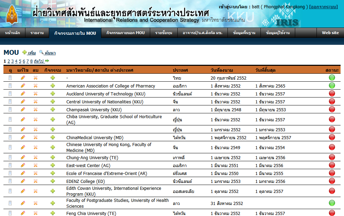The height and width of the screenshot is (216, 344).
Task: Click date cell '1 มิถุนายน 2548'
Action: [x=226, y=110]
